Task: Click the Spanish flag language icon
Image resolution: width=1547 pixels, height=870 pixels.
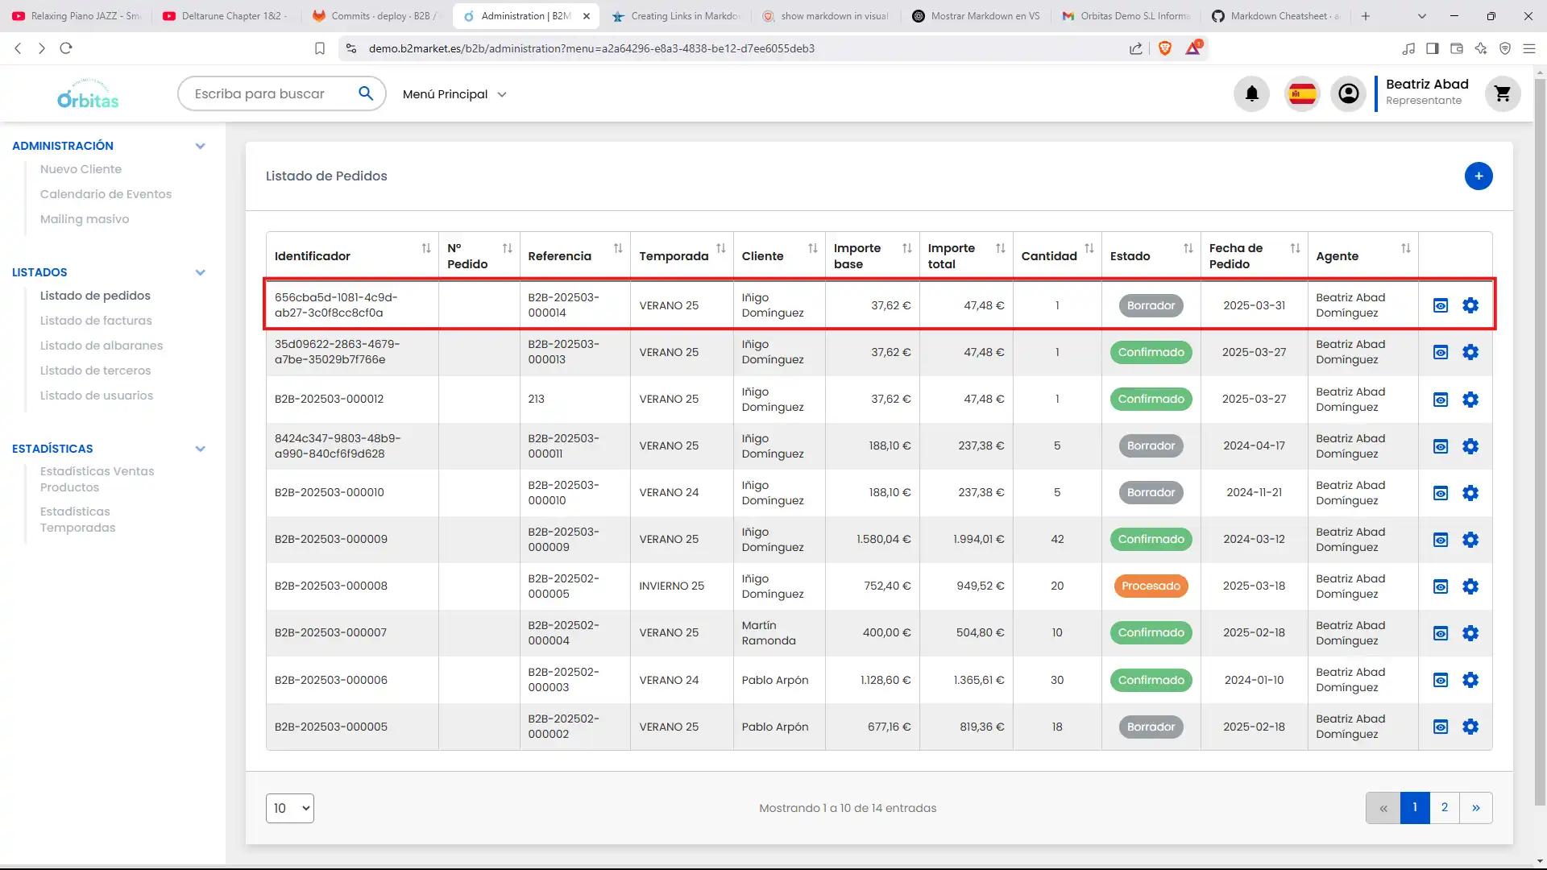Action: click(1302, 94)
